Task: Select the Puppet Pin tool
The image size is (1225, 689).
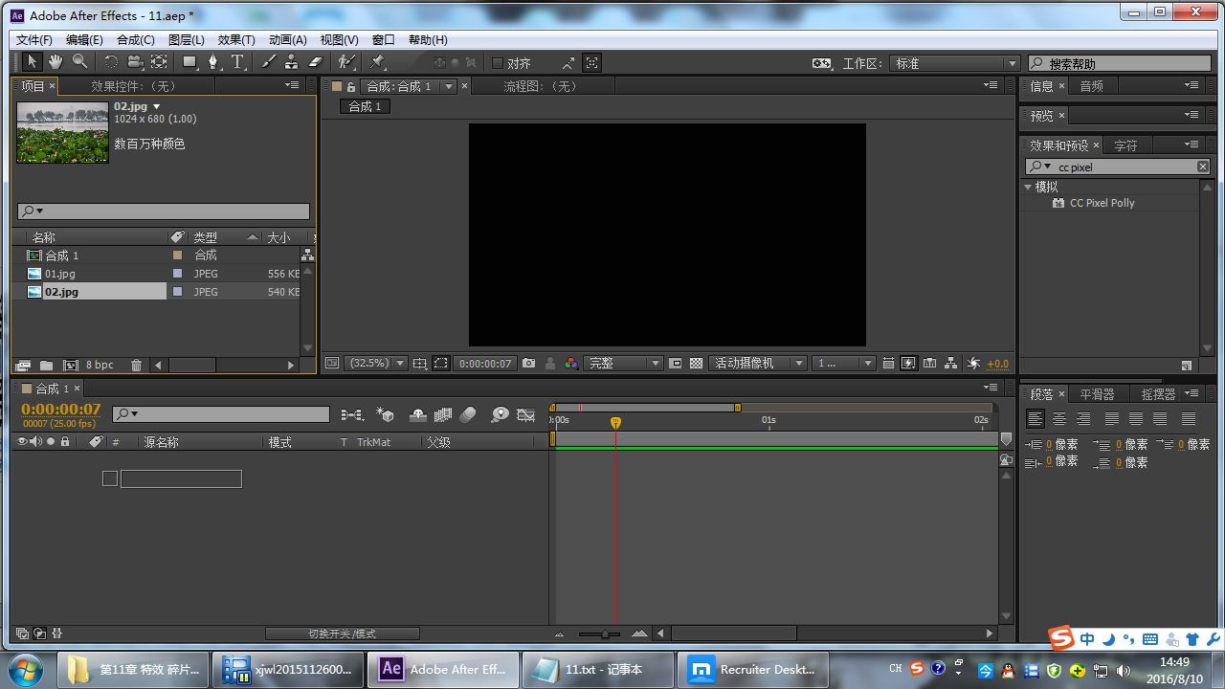Action: click(378, 62)
